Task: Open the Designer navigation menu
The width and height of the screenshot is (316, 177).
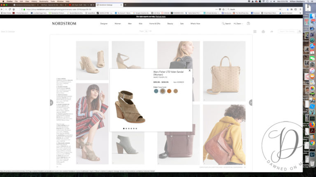Action: (104, 24)
